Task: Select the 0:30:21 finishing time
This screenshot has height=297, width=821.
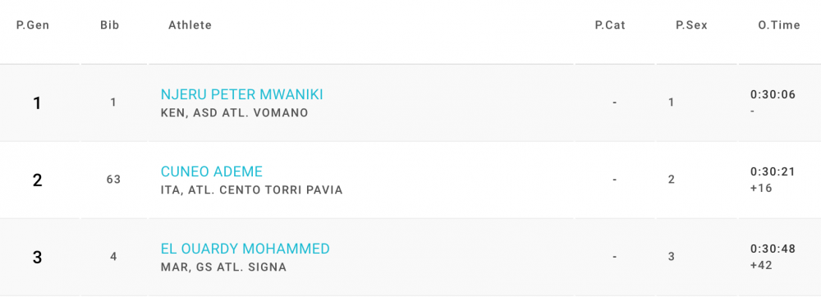Action: pos(773,171)
